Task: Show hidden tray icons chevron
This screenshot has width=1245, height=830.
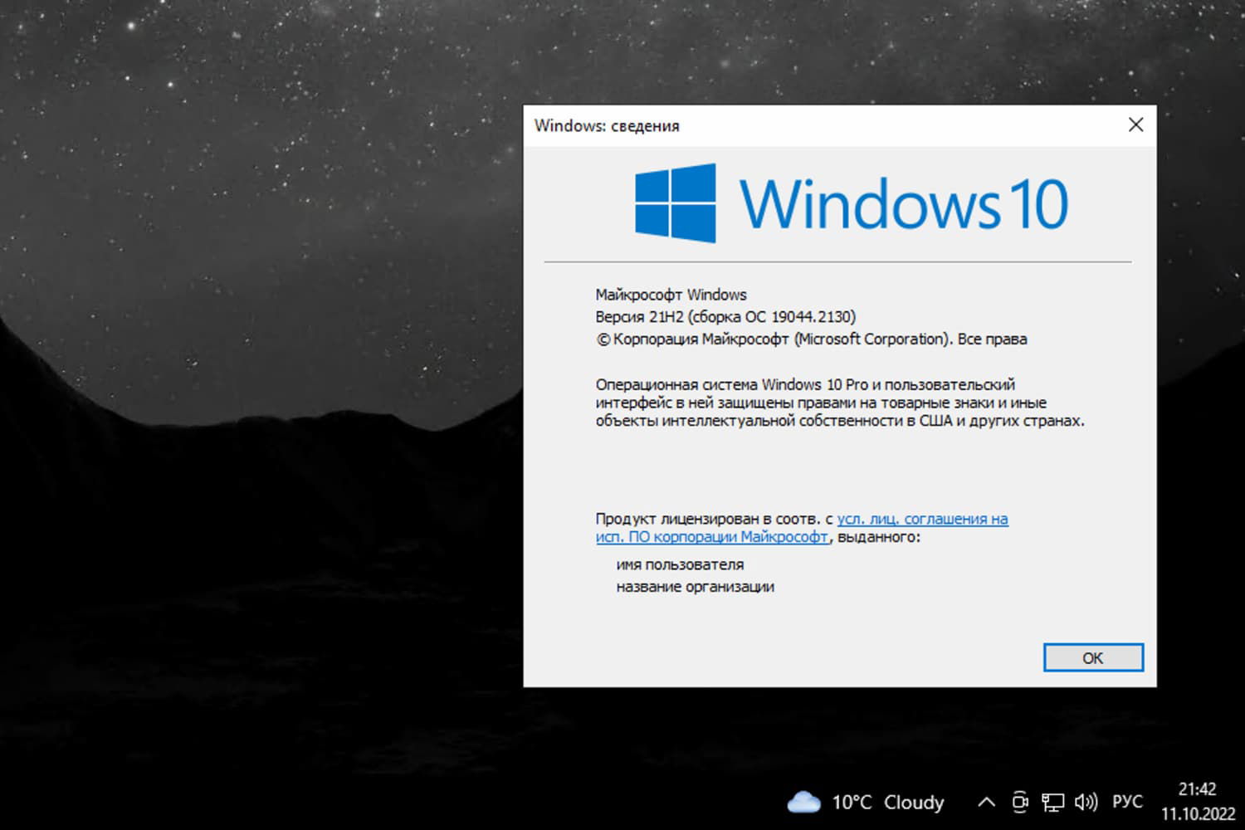Action: (x=986, y=802)
